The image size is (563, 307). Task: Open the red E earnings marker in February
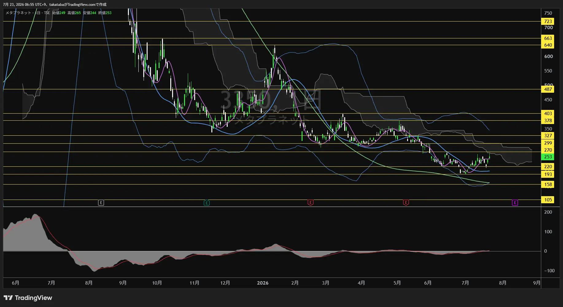point(310,203)
